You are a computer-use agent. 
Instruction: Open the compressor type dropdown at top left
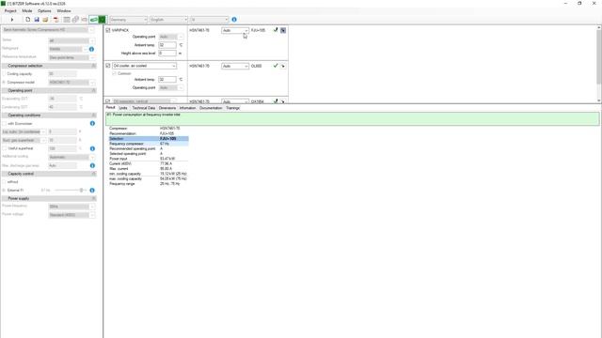coord(48,29)
